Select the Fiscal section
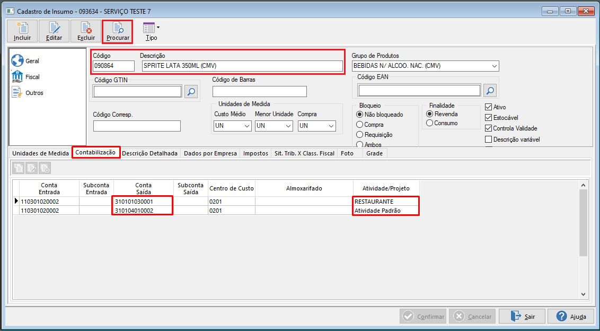 point(25,77)
